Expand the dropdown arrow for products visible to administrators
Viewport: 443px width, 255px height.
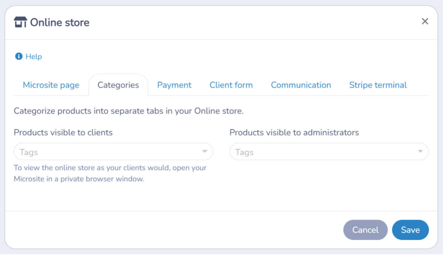420,151
